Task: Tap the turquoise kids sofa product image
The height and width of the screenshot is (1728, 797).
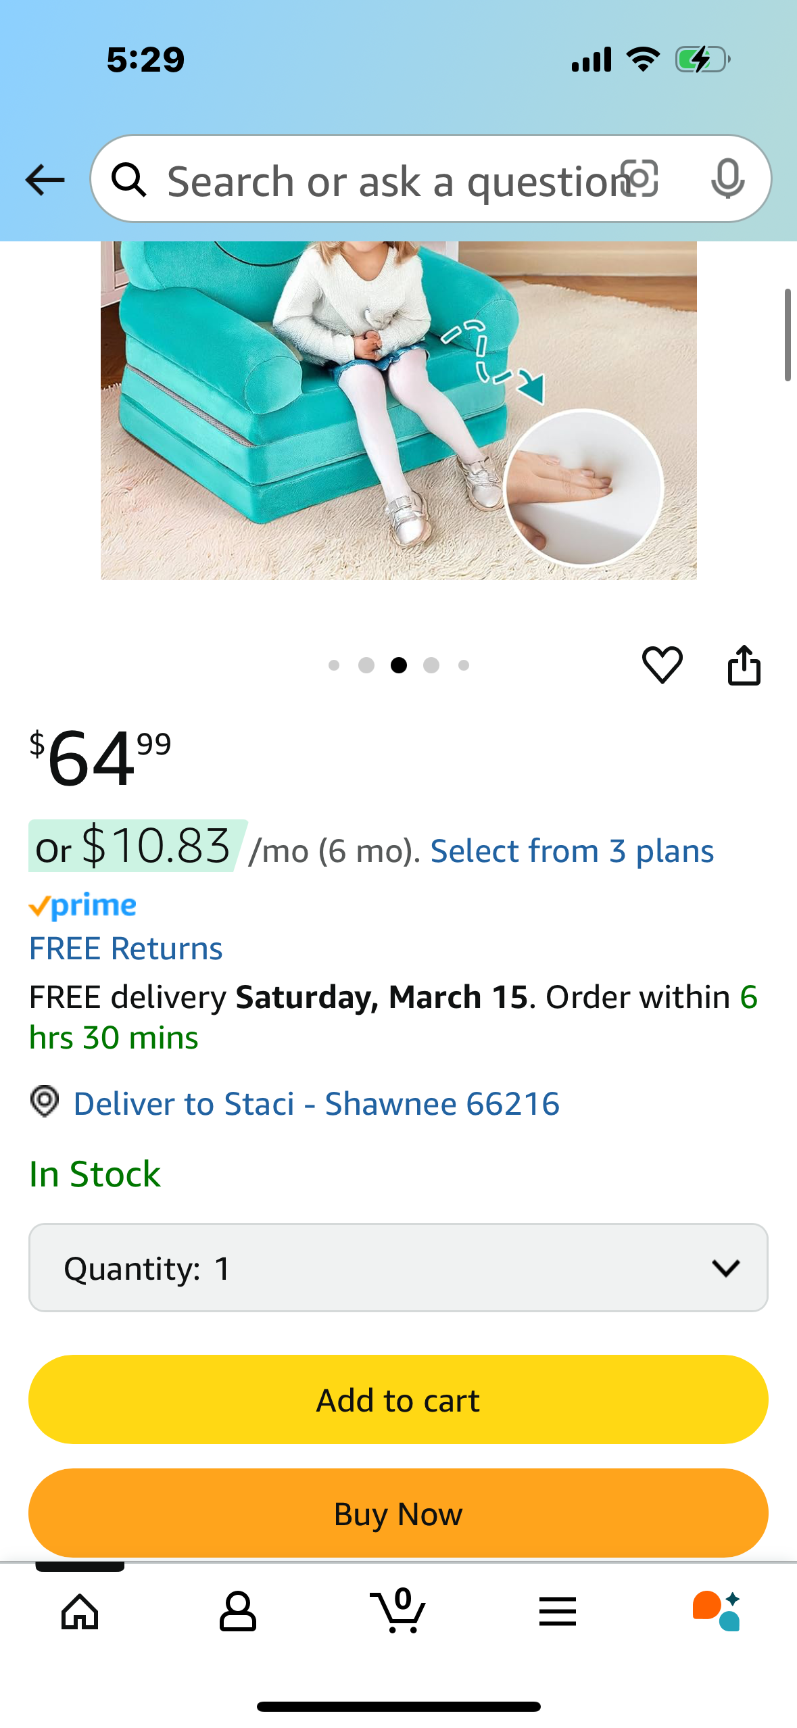Action: pyautogui.click(x=398, y=410)
